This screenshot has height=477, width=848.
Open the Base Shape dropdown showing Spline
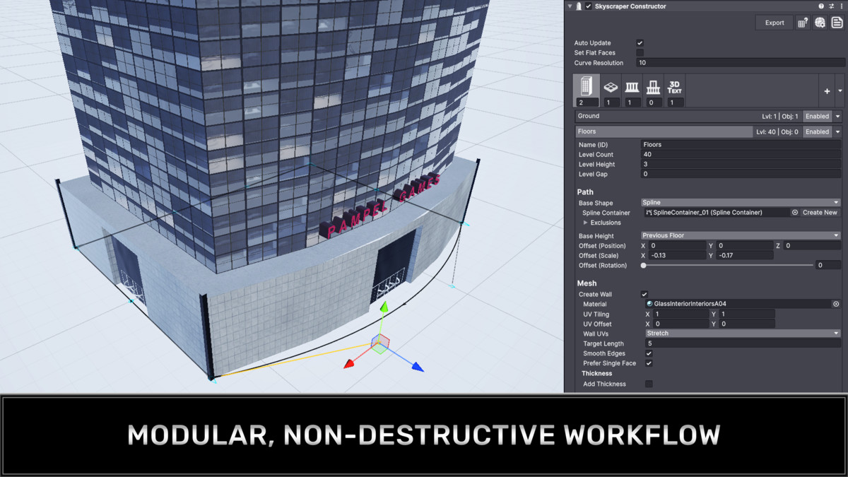pos(738,202)
